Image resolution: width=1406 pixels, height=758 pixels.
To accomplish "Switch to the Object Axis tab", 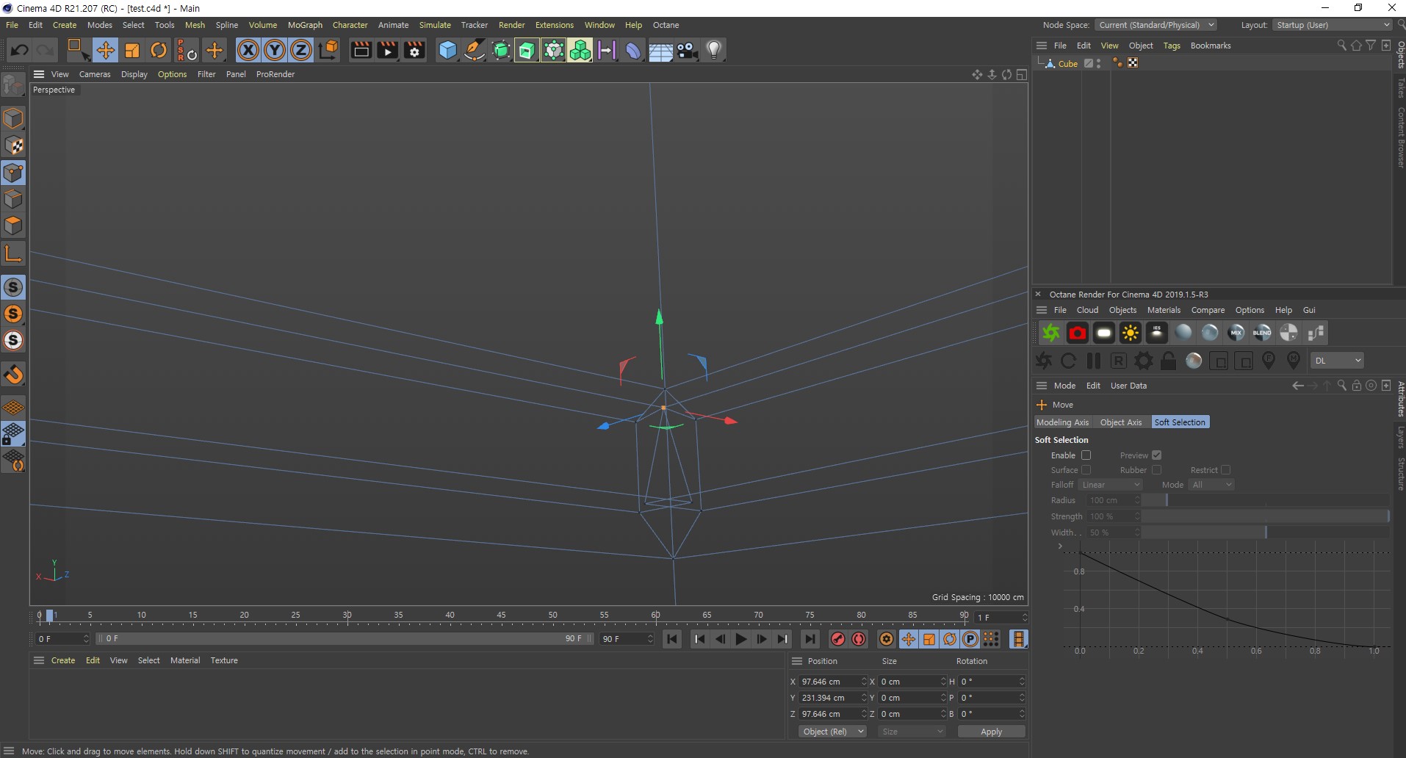I will 1120,422.
